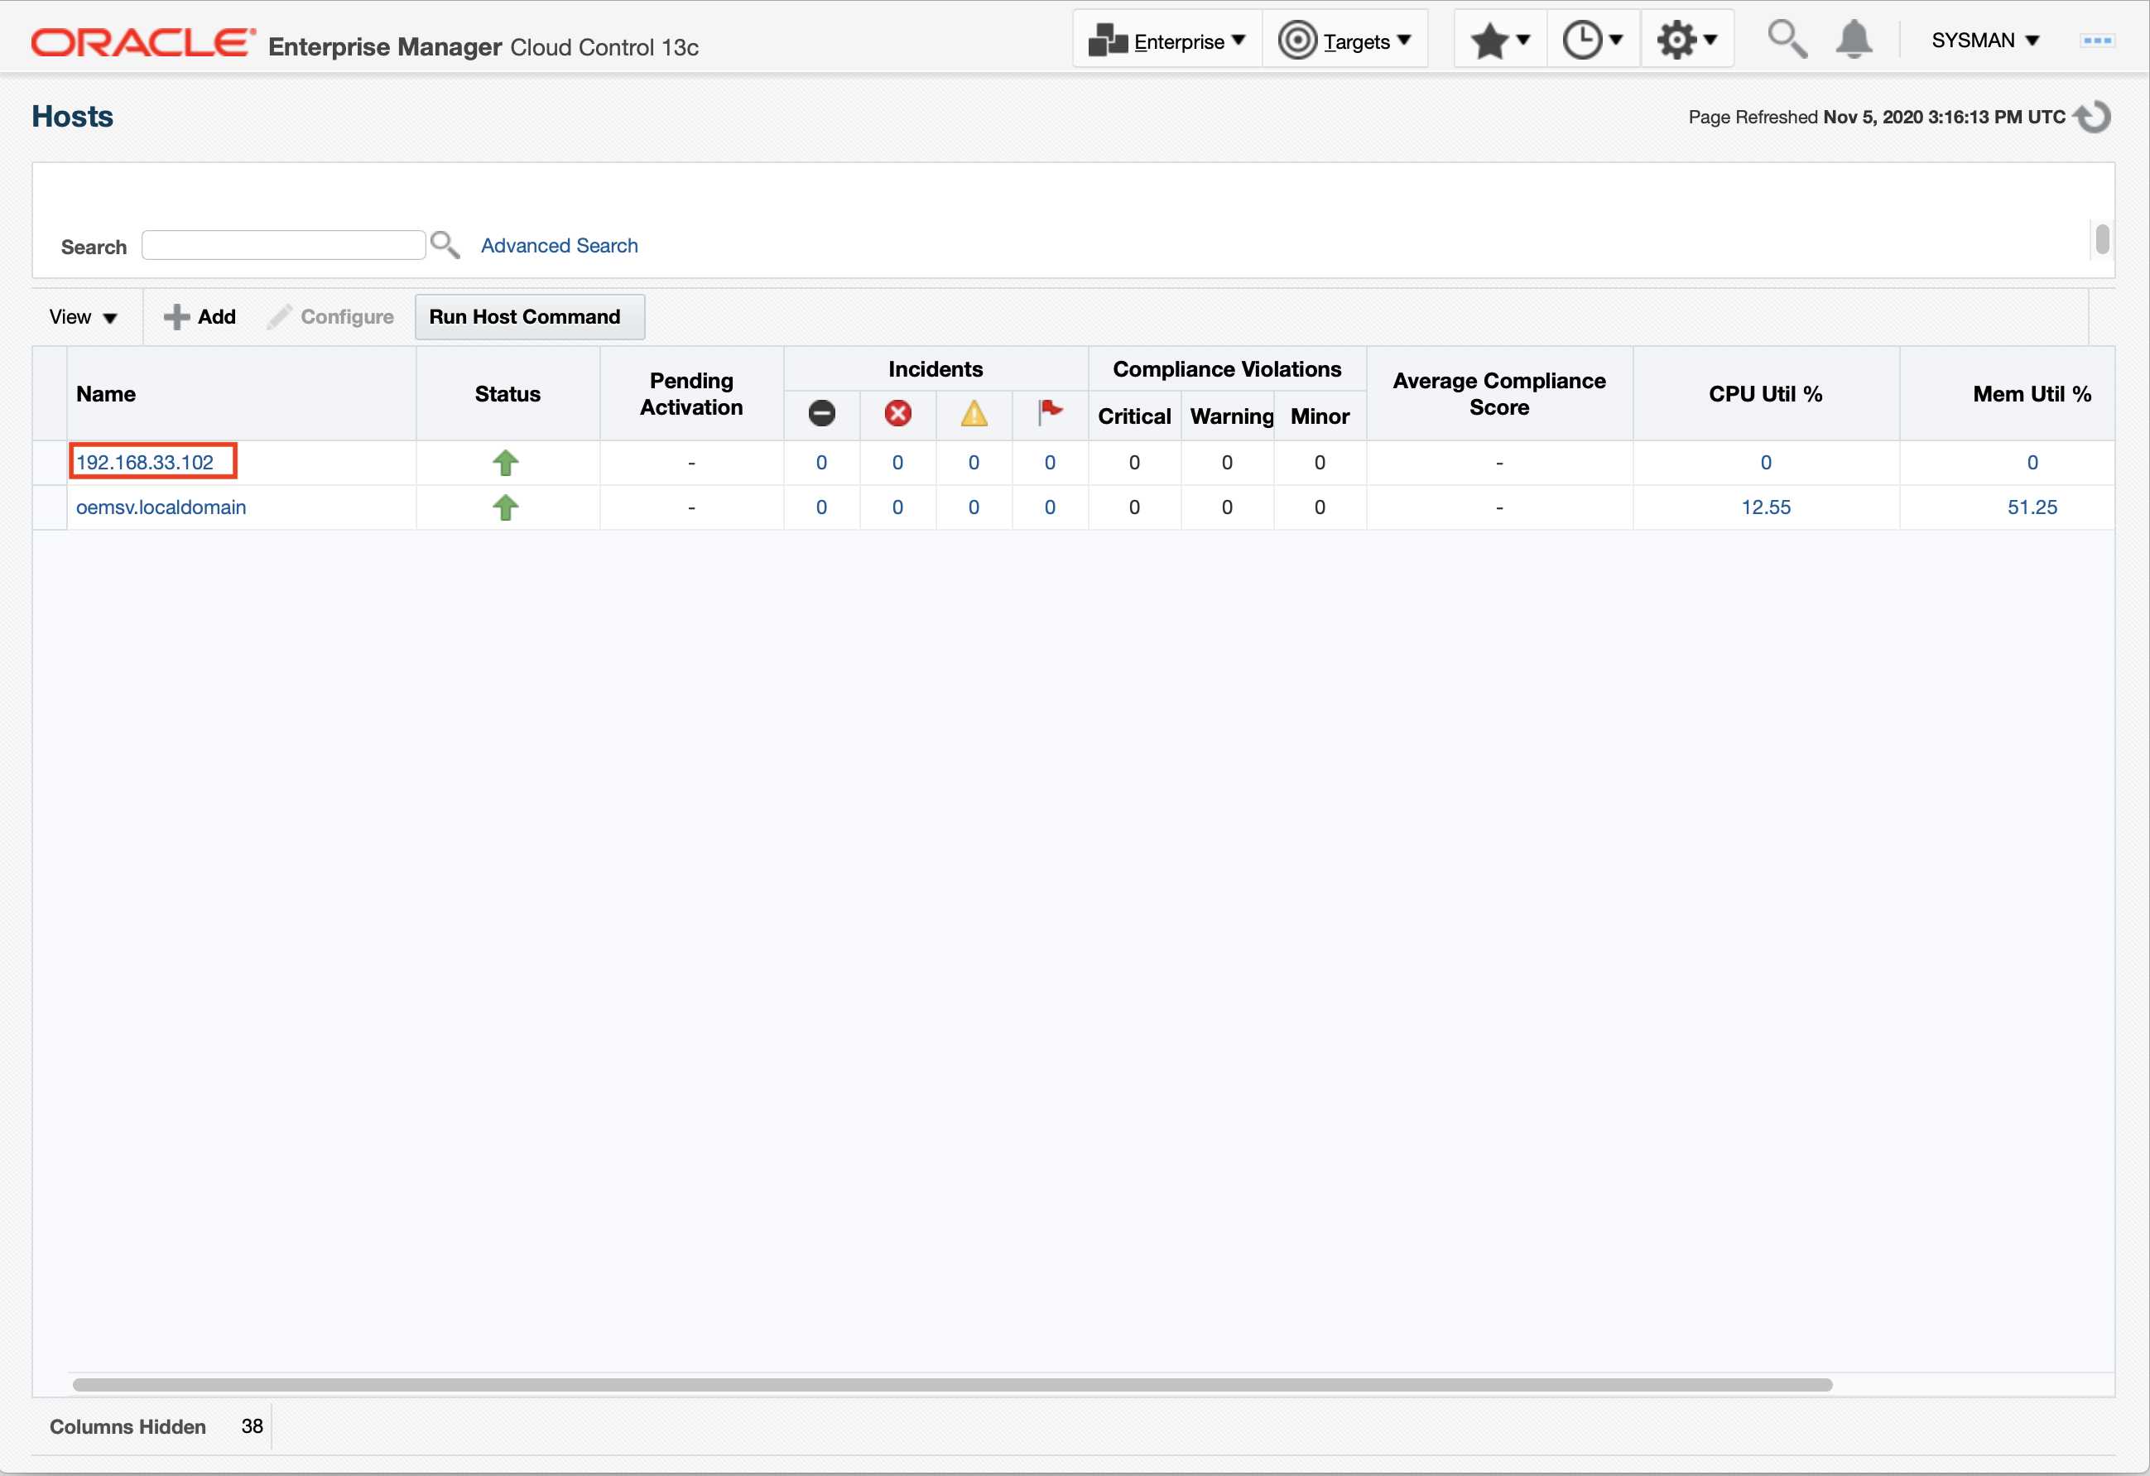Select the row header of 192.168.33.102
Image resolution: width=2150 pixels, height=1476 pixels.
49,463
